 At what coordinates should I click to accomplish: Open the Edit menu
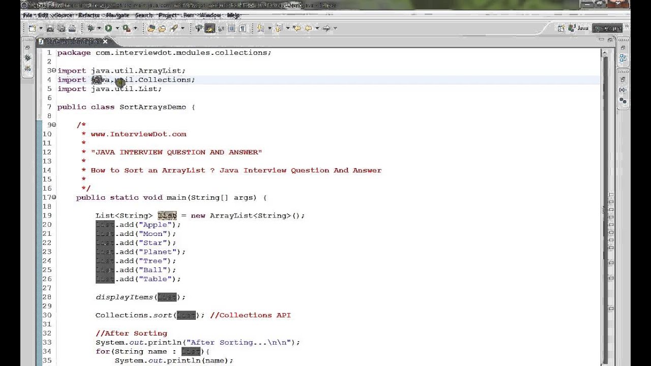43,15
